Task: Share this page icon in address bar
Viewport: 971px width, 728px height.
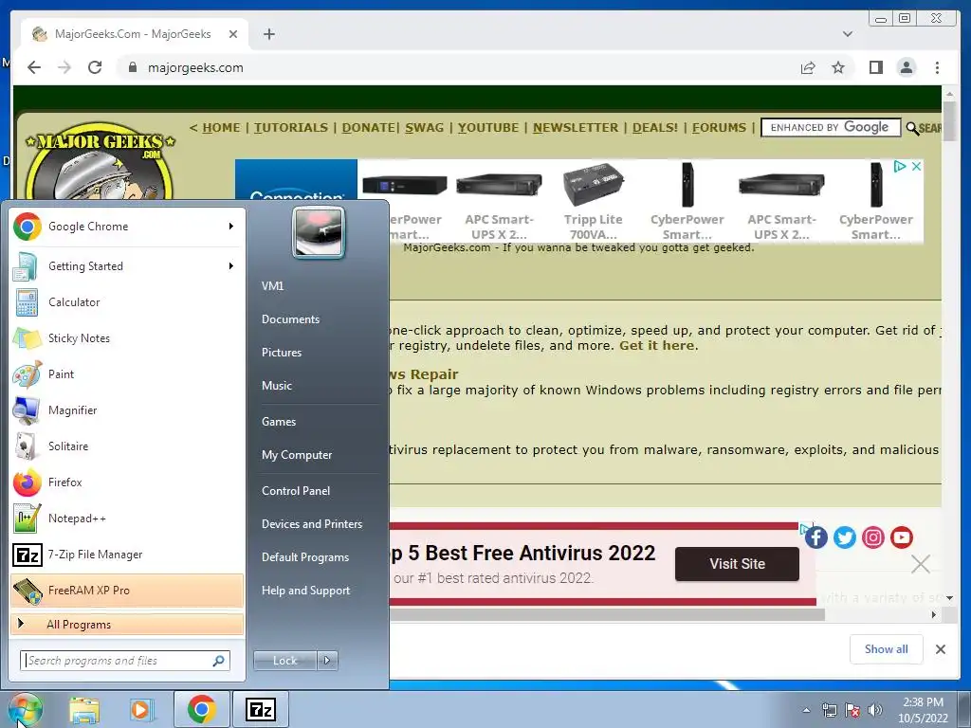Action: [x=808, y=67]
